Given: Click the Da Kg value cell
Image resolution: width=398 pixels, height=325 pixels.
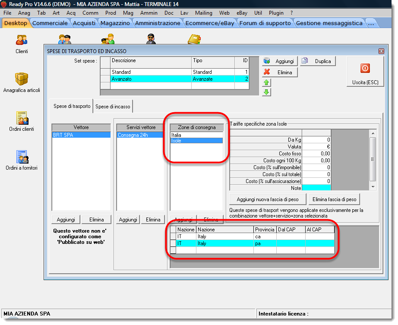Looking at the screenshot, I should pos(316,140).
